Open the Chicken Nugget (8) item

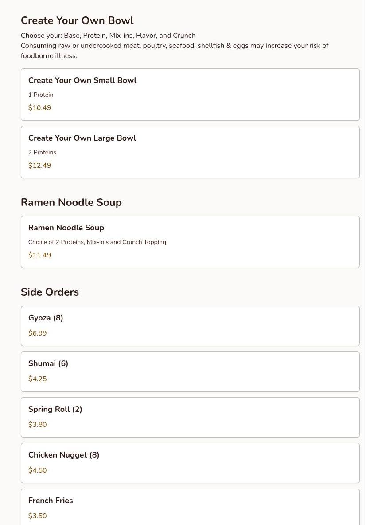pos(190,463)
